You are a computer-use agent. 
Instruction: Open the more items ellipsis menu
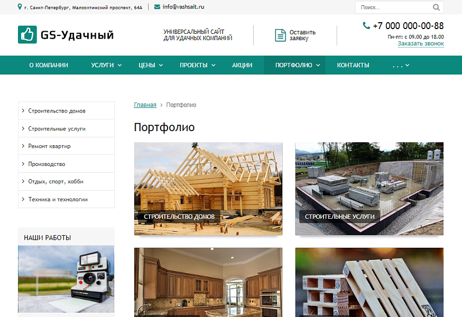401,65
